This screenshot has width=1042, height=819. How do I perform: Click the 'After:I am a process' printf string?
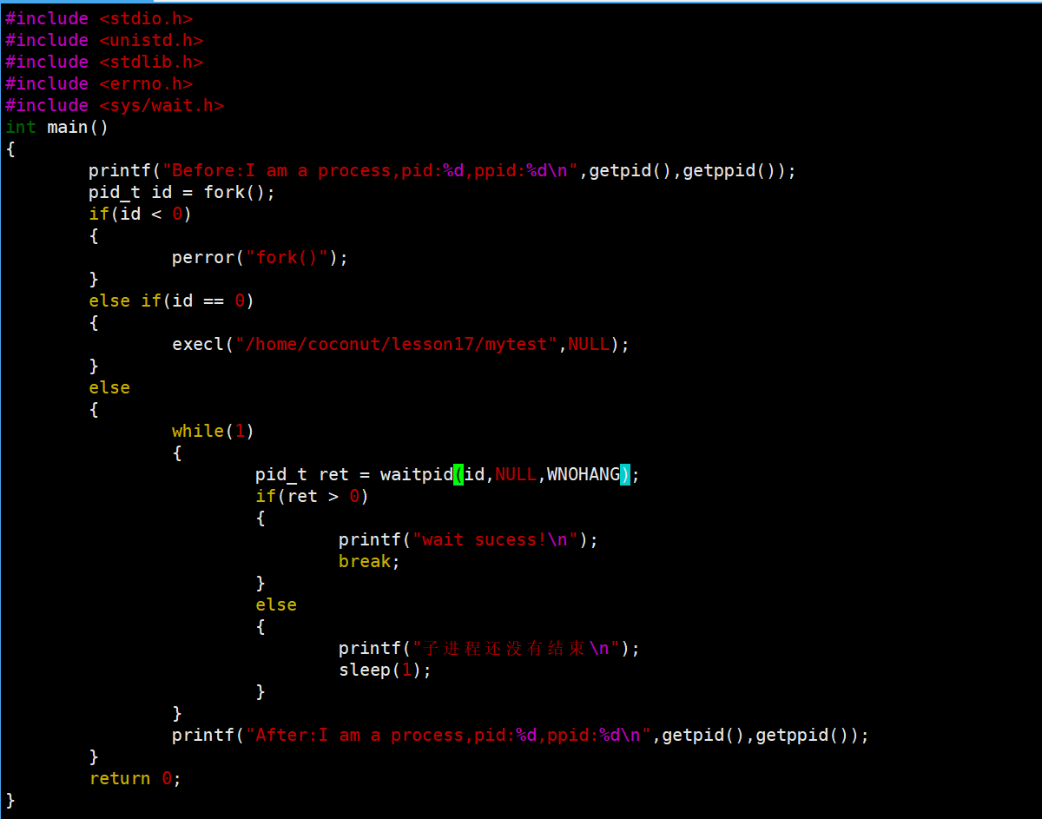click(448, 735)
